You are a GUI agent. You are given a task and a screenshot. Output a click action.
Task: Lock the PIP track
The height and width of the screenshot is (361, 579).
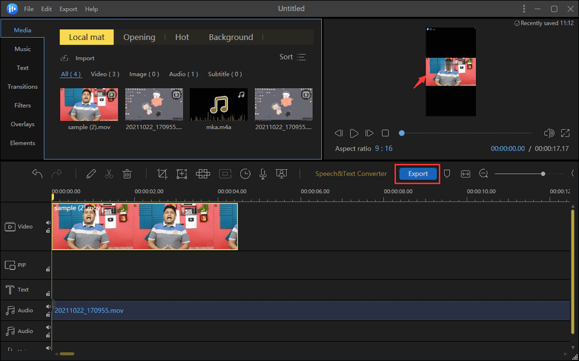(48, 269)
